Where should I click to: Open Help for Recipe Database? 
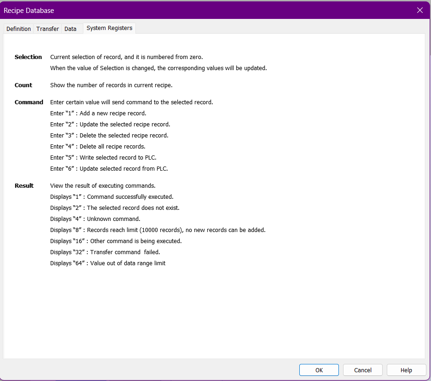[406, 370]
